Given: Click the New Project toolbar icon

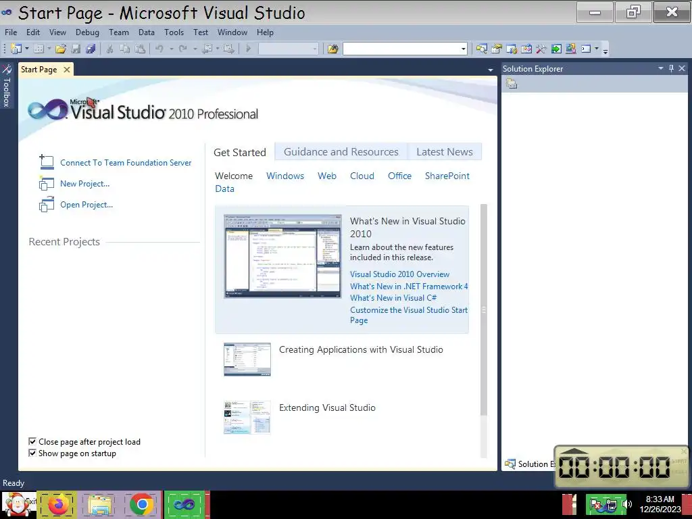Looking at the screenshot, I should click(x=16, y=49).
